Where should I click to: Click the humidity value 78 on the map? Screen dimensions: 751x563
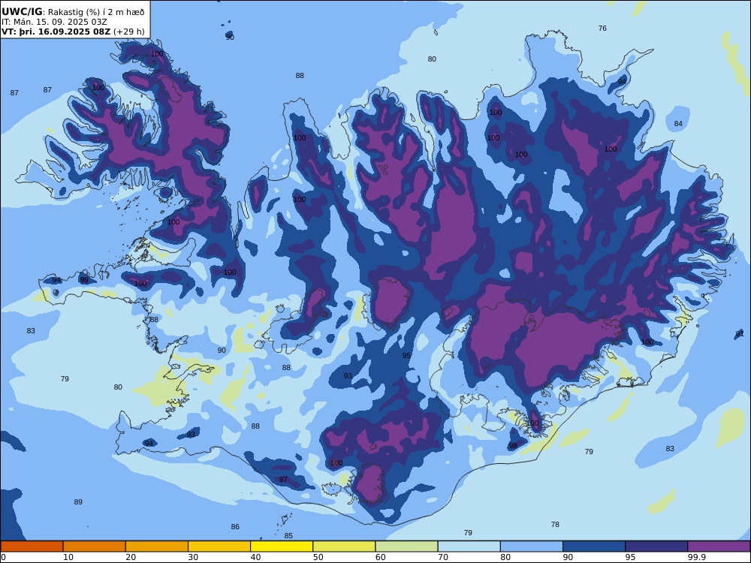point(555,524)
